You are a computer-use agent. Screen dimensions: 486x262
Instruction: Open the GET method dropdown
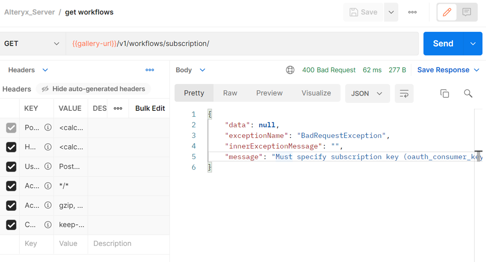(x=31, y=43)
